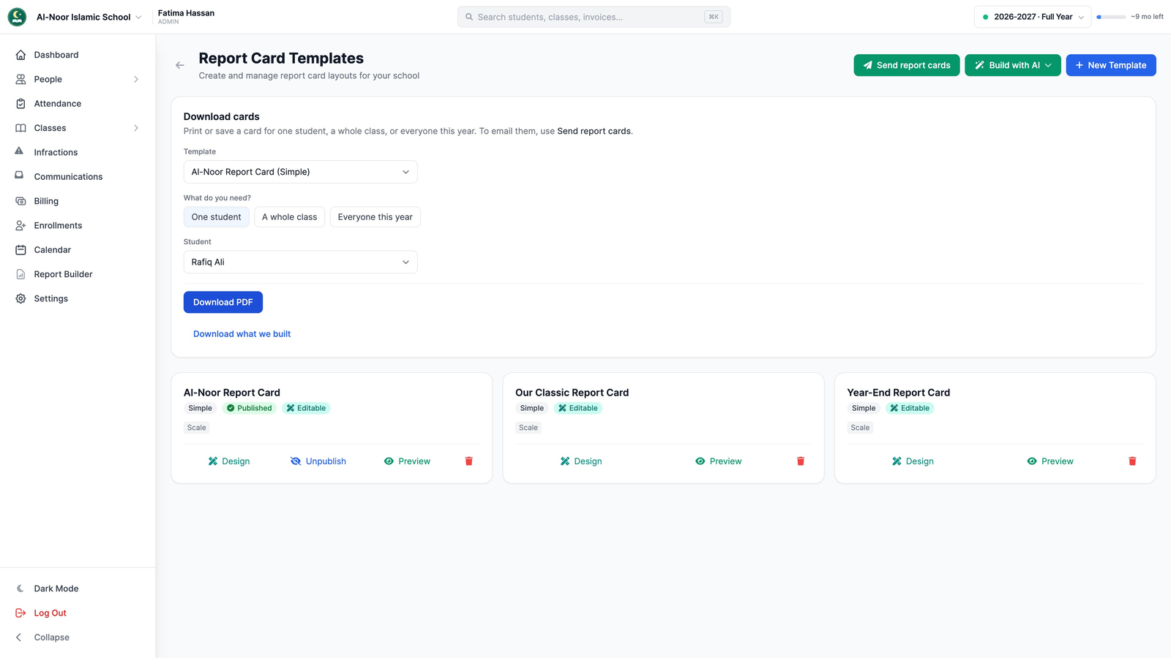The height and width of the screenshot is (658, 1171).
Task: Click the Settings gear icon
Action: click(x=20, y=298)
